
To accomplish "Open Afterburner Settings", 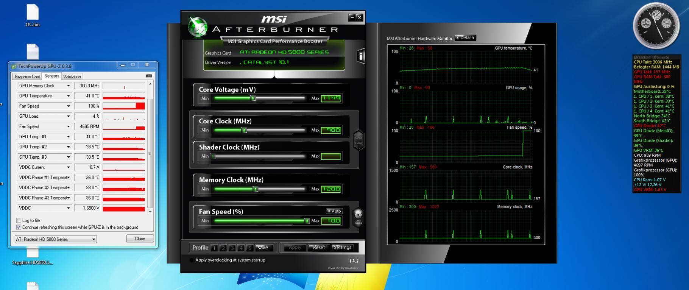I will click(342, 248).
